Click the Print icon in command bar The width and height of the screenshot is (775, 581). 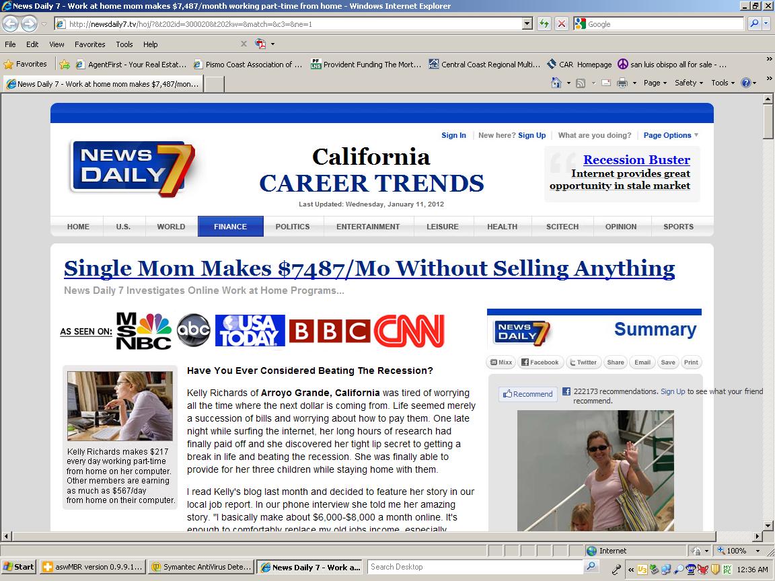point(622,83)
